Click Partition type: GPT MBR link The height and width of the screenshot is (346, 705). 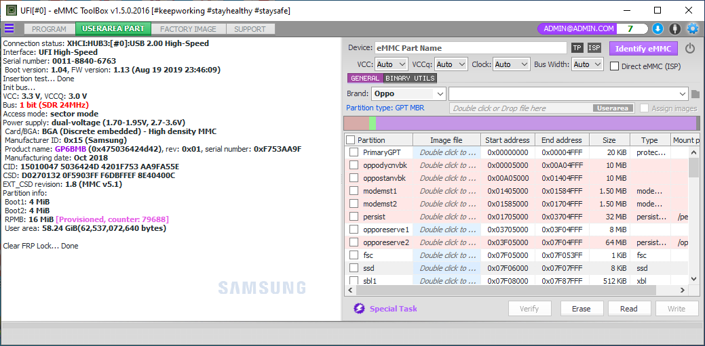pyautogui.click(x=385, y=108)
